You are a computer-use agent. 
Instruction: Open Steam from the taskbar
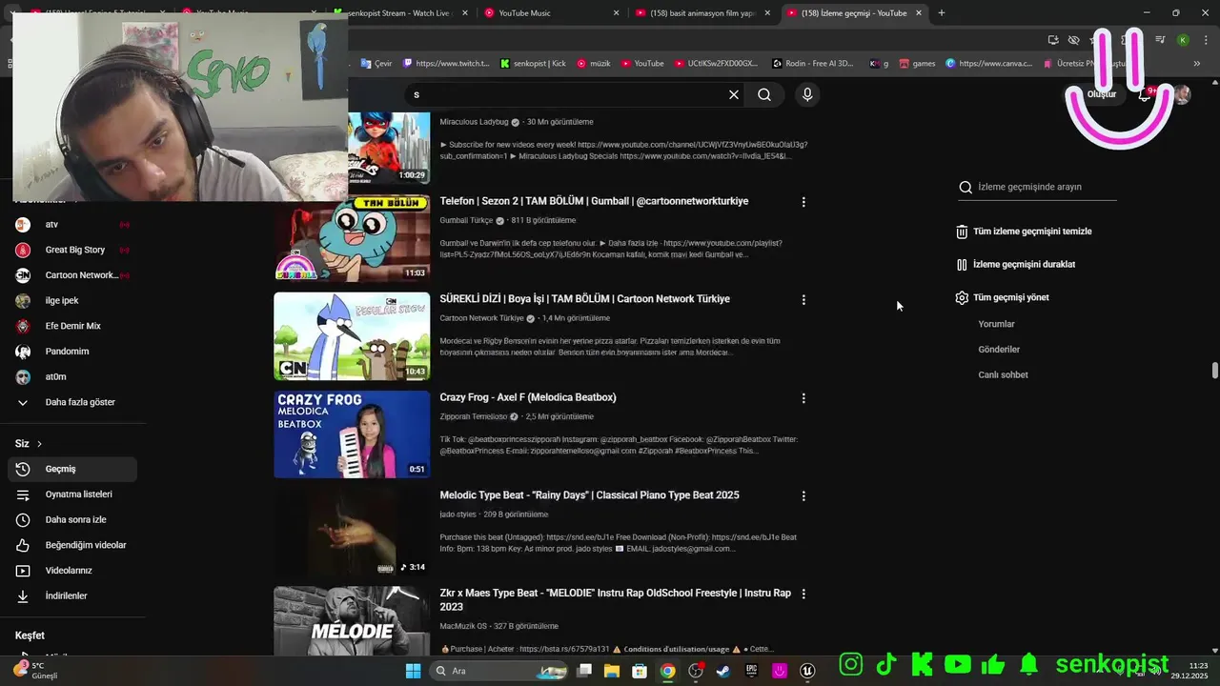[x=723, y=671]
